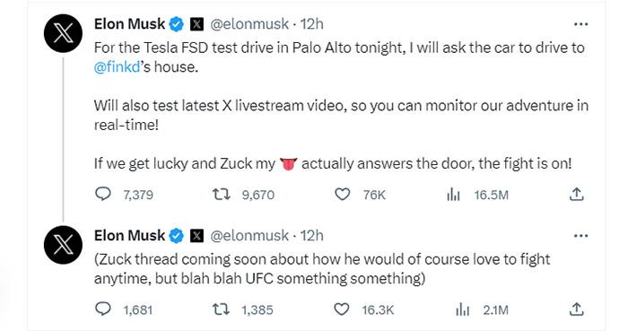View analytics of the 2.1M views tweet

click(462, 309)
